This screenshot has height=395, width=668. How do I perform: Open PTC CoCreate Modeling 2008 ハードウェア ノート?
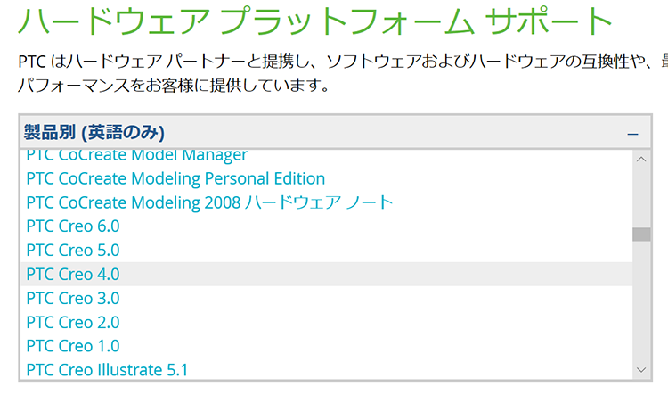point(209,202)
